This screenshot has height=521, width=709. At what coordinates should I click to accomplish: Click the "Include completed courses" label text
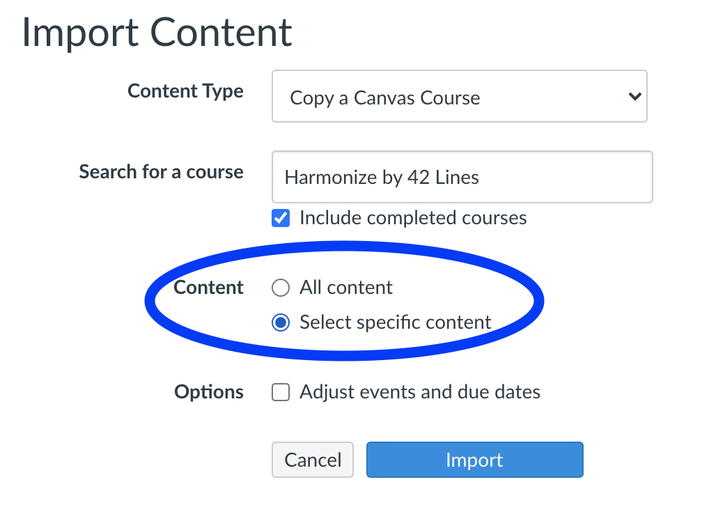click(x=413, y=218)
